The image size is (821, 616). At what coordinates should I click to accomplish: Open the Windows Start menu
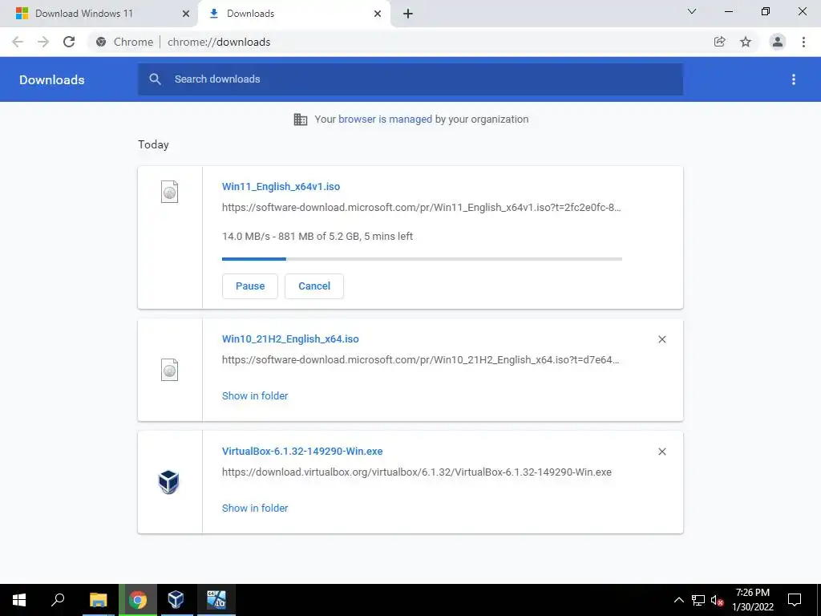click(19, 600)
